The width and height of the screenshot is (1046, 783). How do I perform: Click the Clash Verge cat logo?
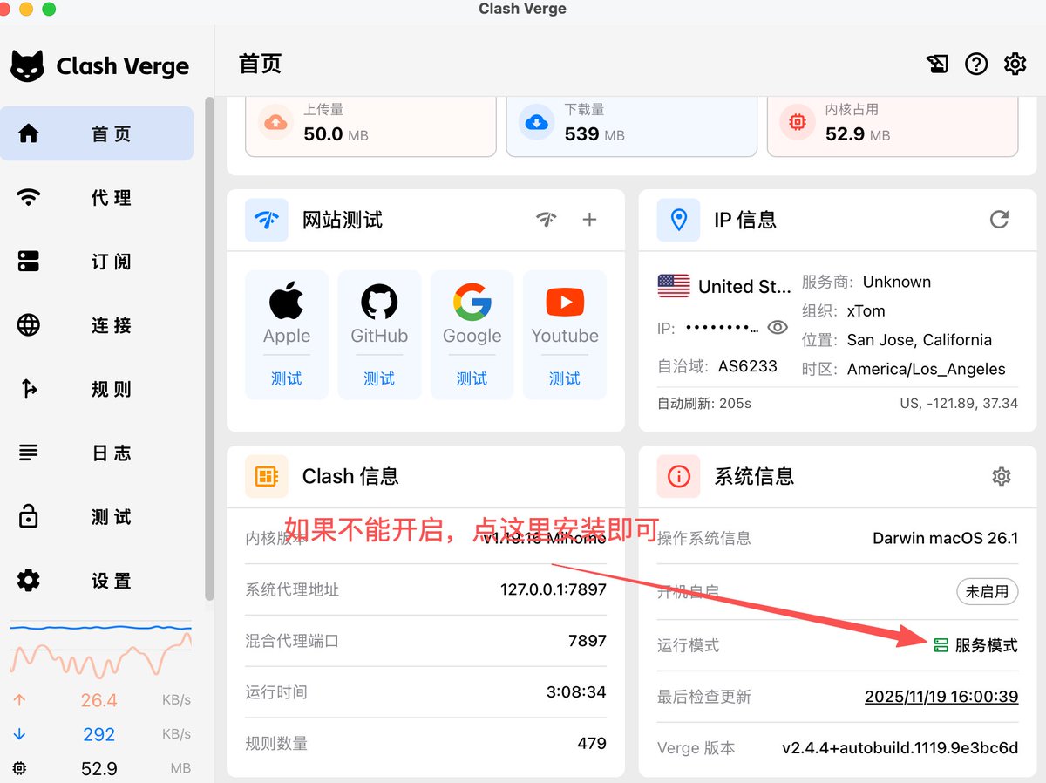(x=27, y=66)
